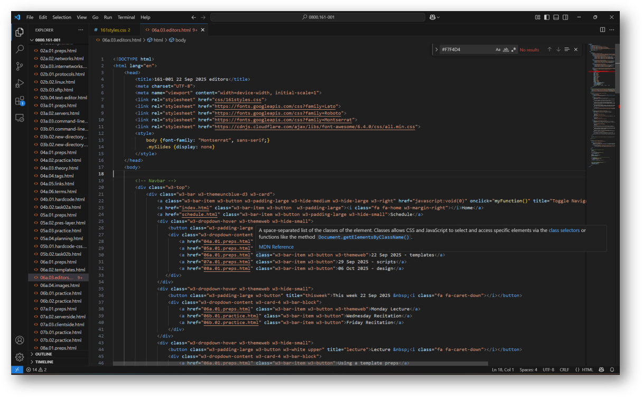Open the Terminal menu
Viewport: 642px width, 397px height.
(126, 17)
